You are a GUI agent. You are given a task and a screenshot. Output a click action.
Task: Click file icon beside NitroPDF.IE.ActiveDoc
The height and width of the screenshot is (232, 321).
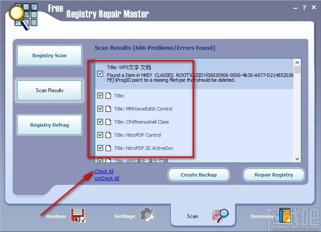click(x=108, y=148)
